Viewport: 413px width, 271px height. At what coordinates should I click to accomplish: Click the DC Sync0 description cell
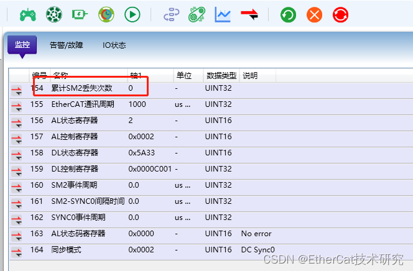coord(258,250)
